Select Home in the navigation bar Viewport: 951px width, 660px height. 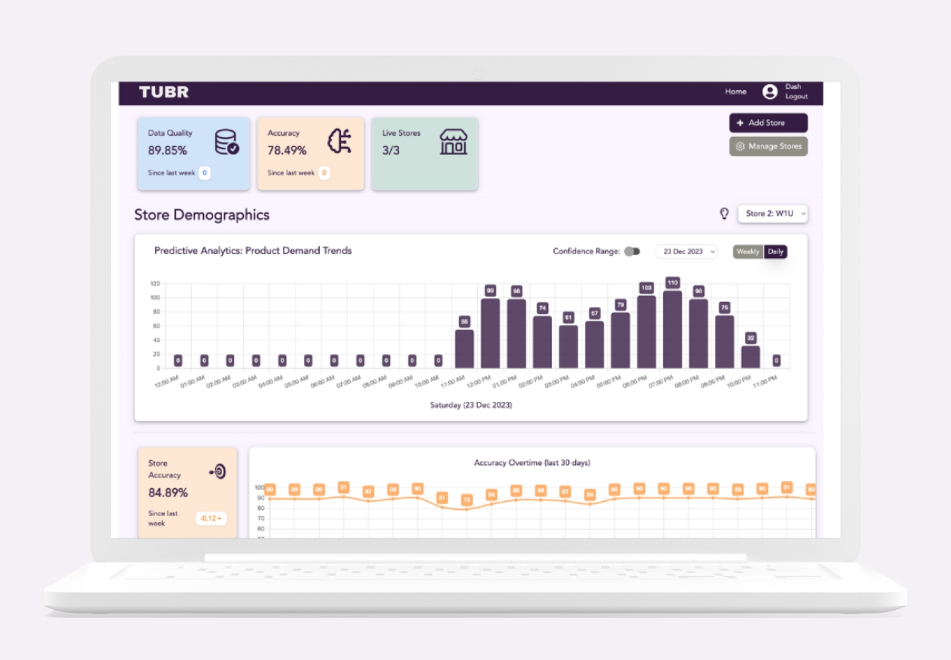click(x=736, y=92)
